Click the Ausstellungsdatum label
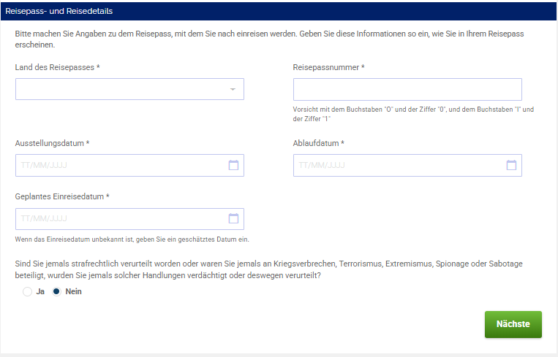558x357 pixels. point(52,143)
